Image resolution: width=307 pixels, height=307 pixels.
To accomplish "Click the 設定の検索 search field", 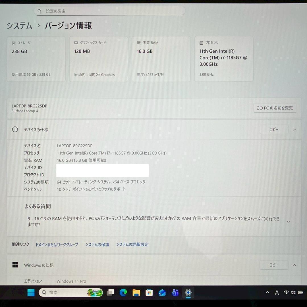I will coord(109,11).
